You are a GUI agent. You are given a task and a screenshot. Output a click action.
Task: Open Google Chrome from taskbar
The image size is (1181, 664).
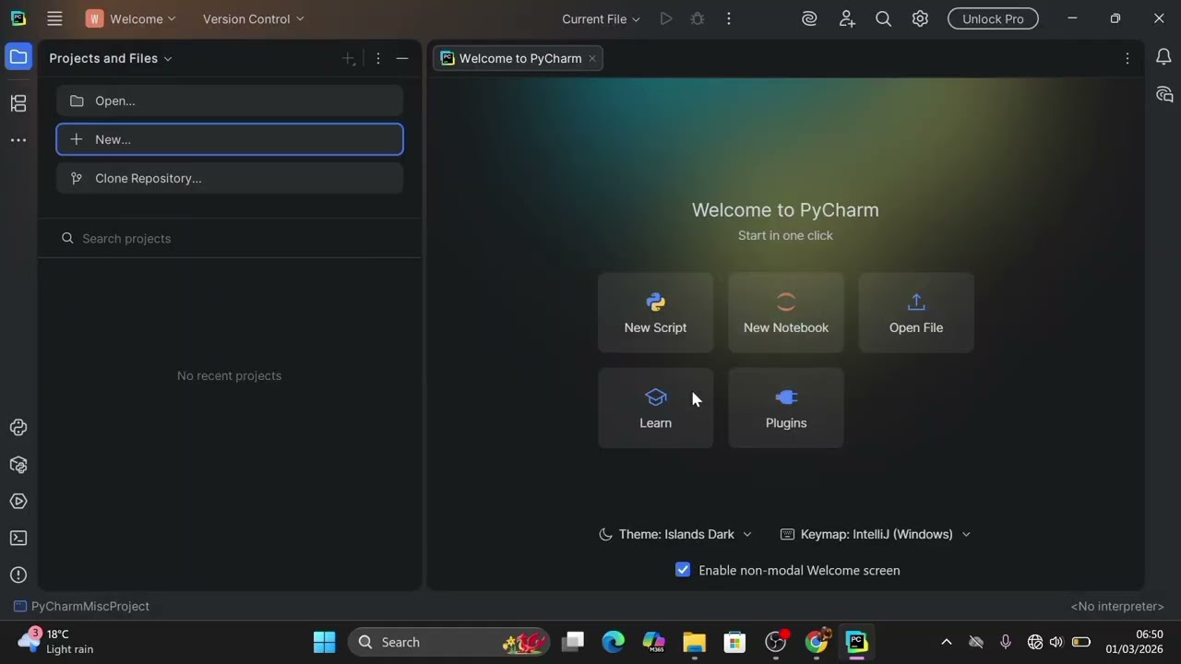(817, 642)
